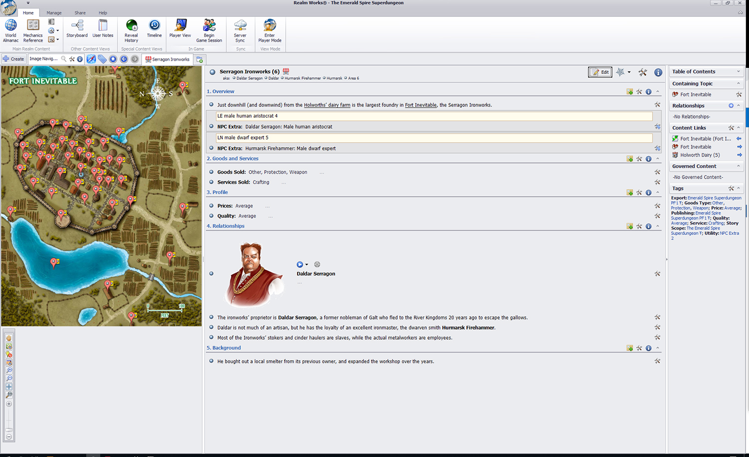The image size is (749, 457).
Task: Select the hand pan tool below the map
Action: point(9,338)
